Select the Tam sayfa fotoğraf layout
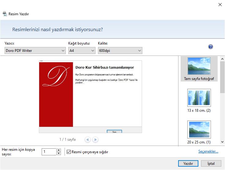The image size is (225, 170). point(199,69)
